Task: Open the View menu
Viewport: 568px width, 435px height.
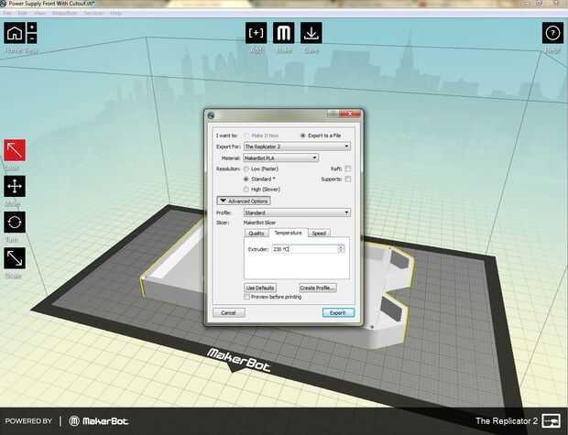Action: point(39,13)
